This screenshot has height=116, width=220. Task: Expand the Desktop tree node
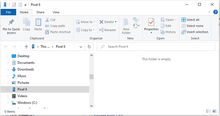coord(8,56)
